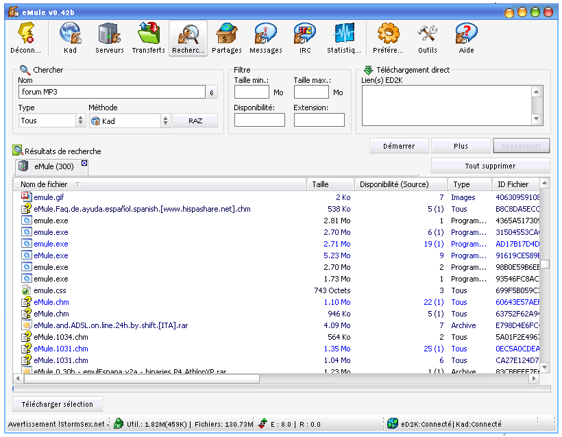
Task: Click the Extension filter field
Action: 319,120
